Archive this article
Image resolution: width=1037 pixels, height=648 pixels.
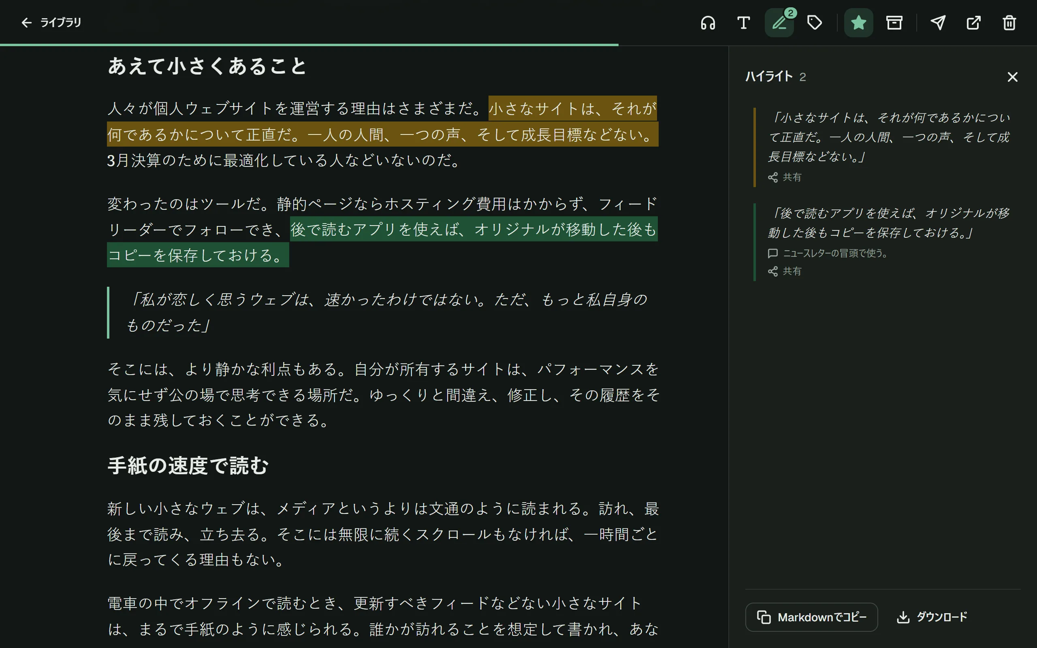894,23
